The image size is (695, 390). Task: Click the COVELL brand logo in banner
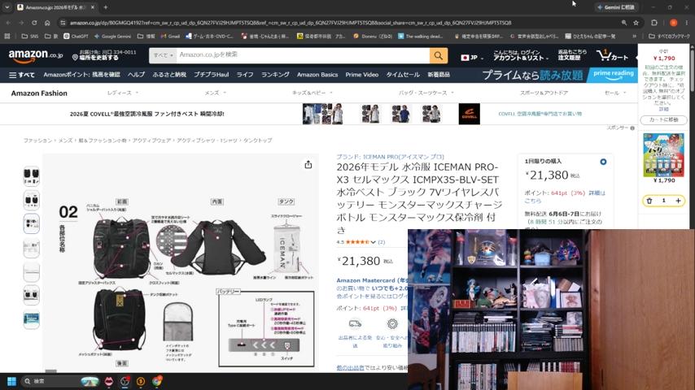(469, 114)
